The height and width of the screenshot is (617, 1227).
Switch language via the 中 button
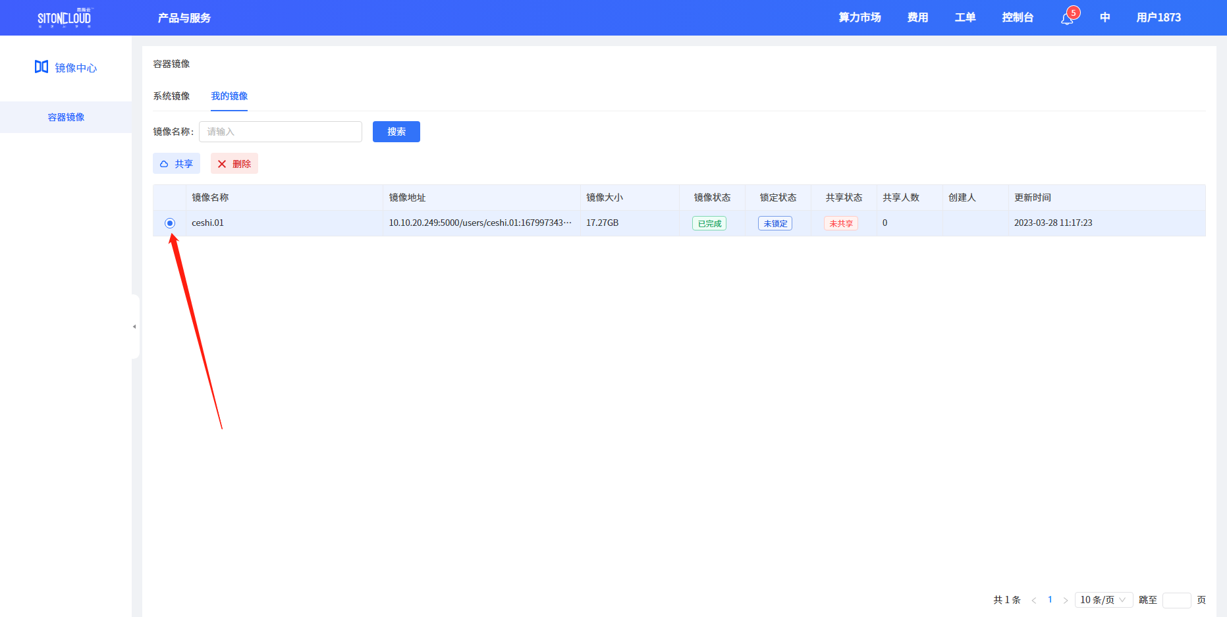point(1105,18)
